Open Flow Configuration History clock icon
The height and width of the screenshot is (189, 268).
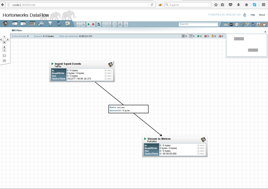(x=237, y=25)
